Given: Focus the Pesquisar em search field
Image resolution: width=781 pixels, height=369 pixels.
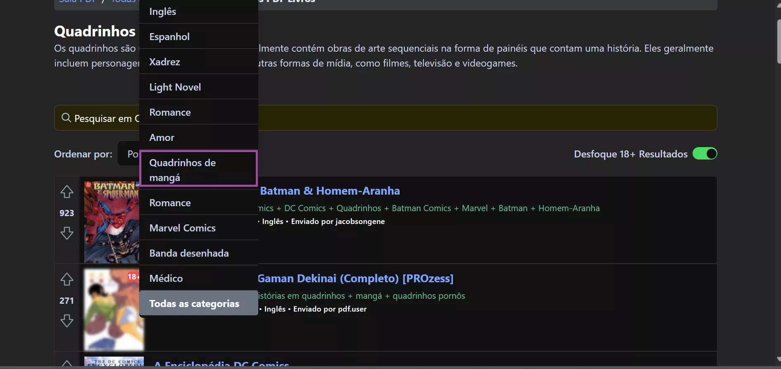Looking at the screenshot, I should coord(386,118).
